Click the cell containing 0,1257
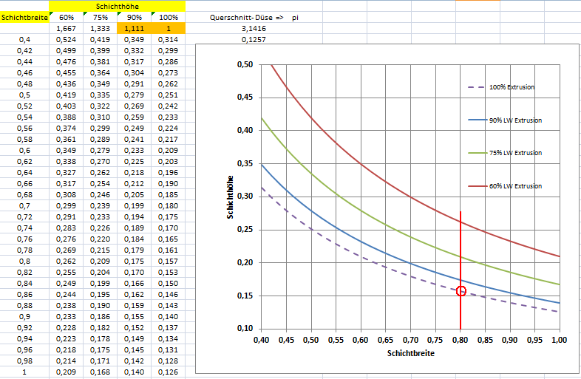Screen dimensions: 581x379 [x=254, y=39]
